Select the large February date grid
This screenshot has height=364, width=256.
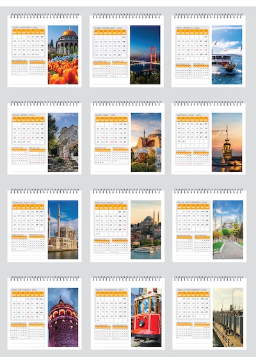point(110,46)
